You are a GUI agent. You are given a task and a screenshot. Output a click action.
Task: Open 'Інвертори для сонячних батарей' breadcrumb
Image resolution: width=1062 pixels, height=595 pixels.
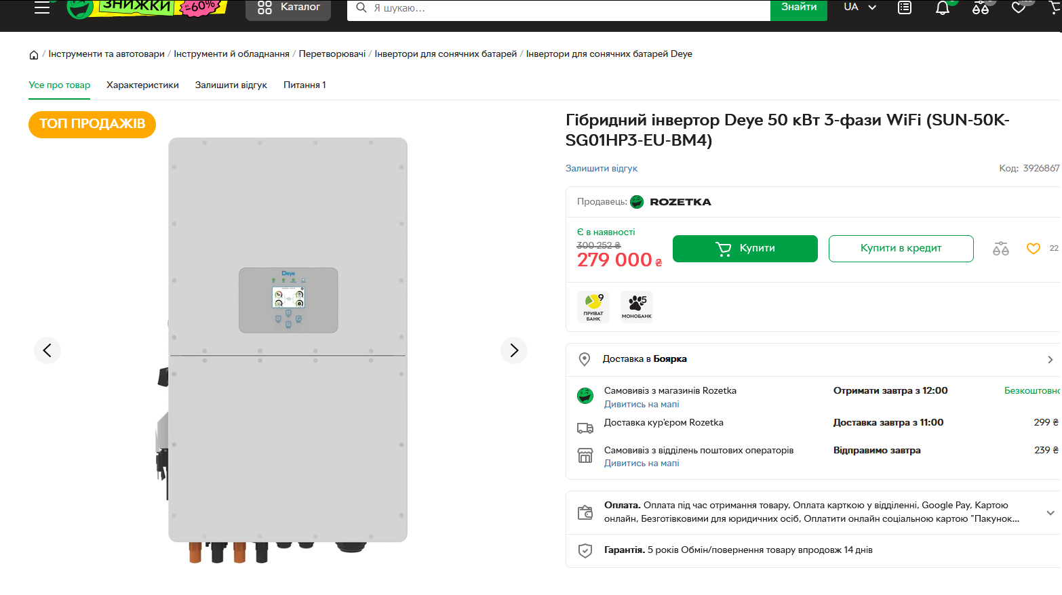pos(446,54)
